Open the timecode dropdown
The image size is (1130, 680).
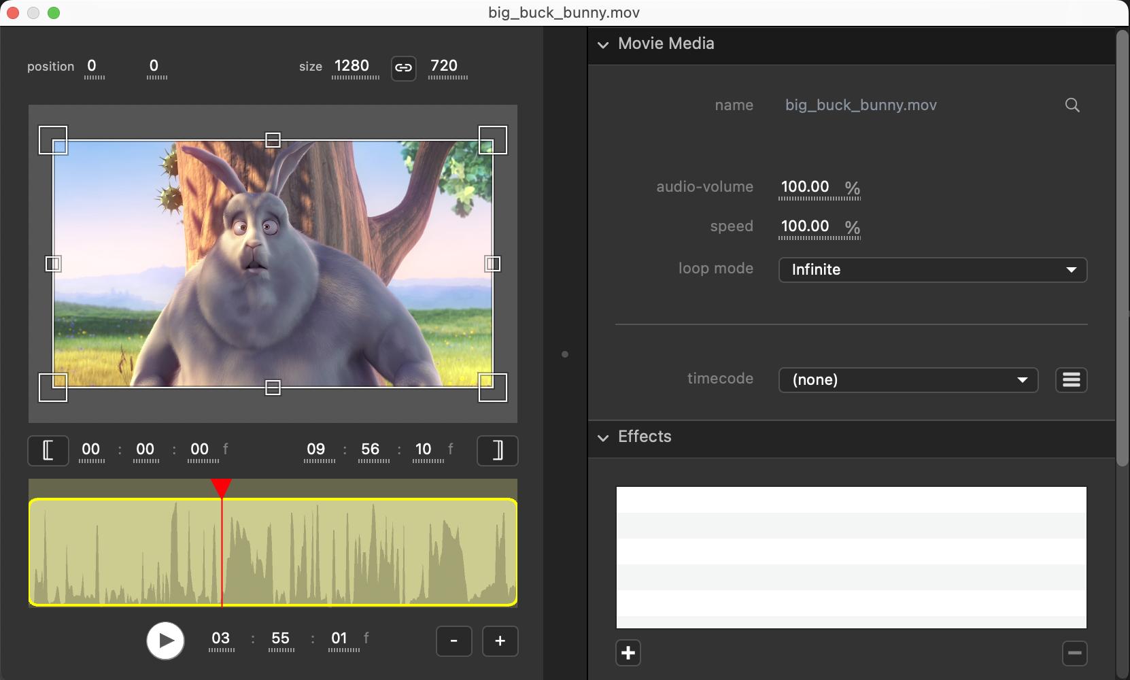coord(908,380)
